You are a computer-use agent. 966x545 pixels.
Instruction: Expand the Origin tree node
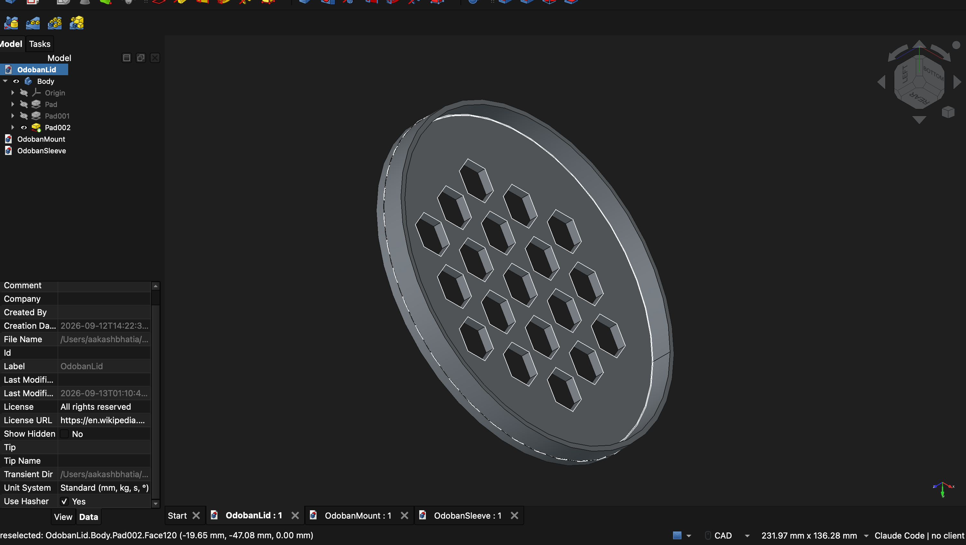click(x=13, y=93)
